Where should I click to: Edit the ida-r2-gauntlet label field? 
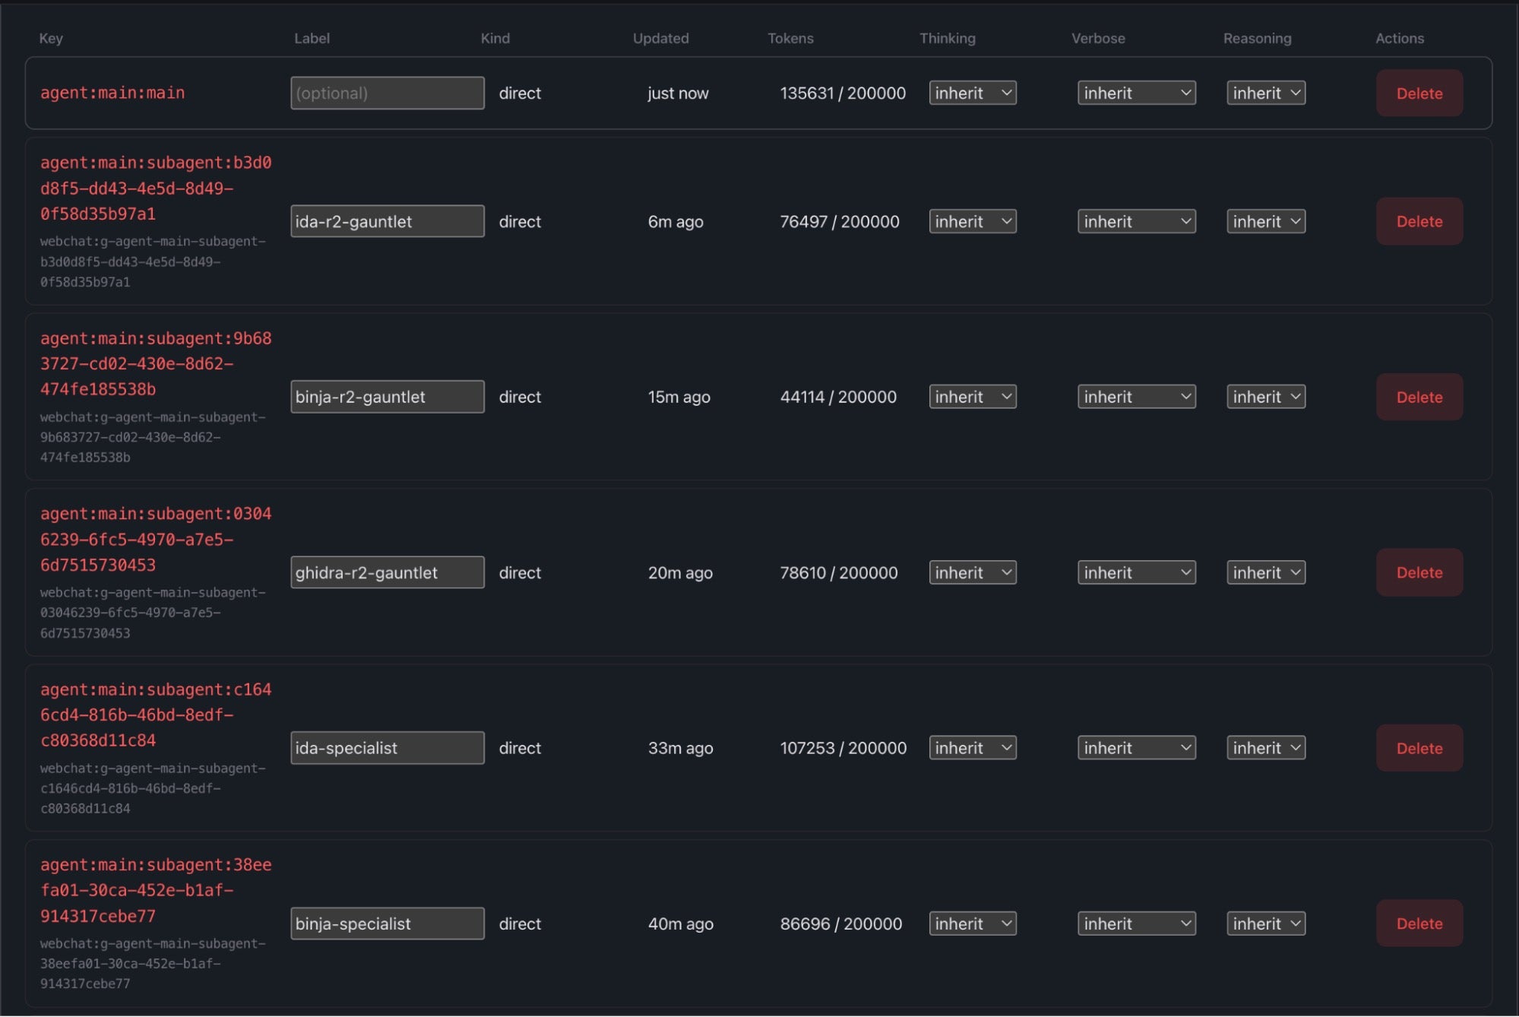[387, 221]
